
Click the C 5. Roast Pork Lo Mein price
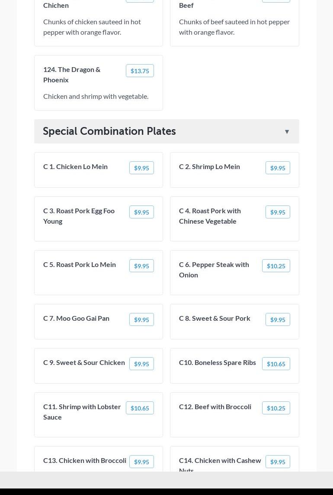pyautogui.click(x=141, y=266)
